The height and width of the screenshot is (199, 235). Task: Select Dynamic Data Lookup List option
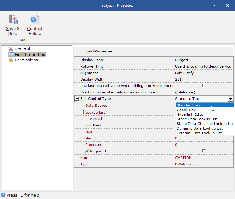click(205, 128)
